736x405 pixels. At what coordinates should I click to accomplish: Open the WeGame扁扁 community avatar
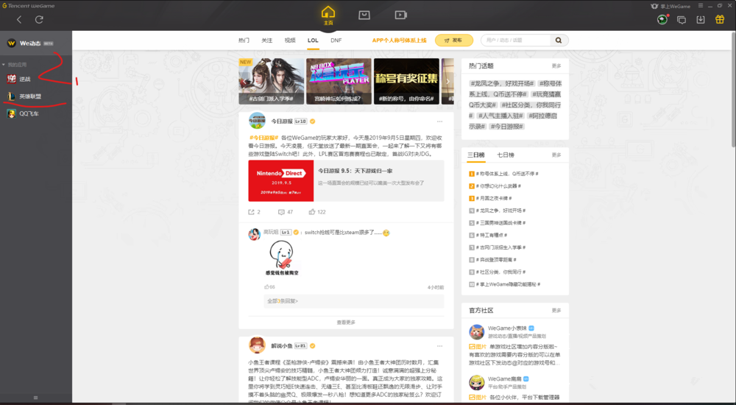pos(476,382)
